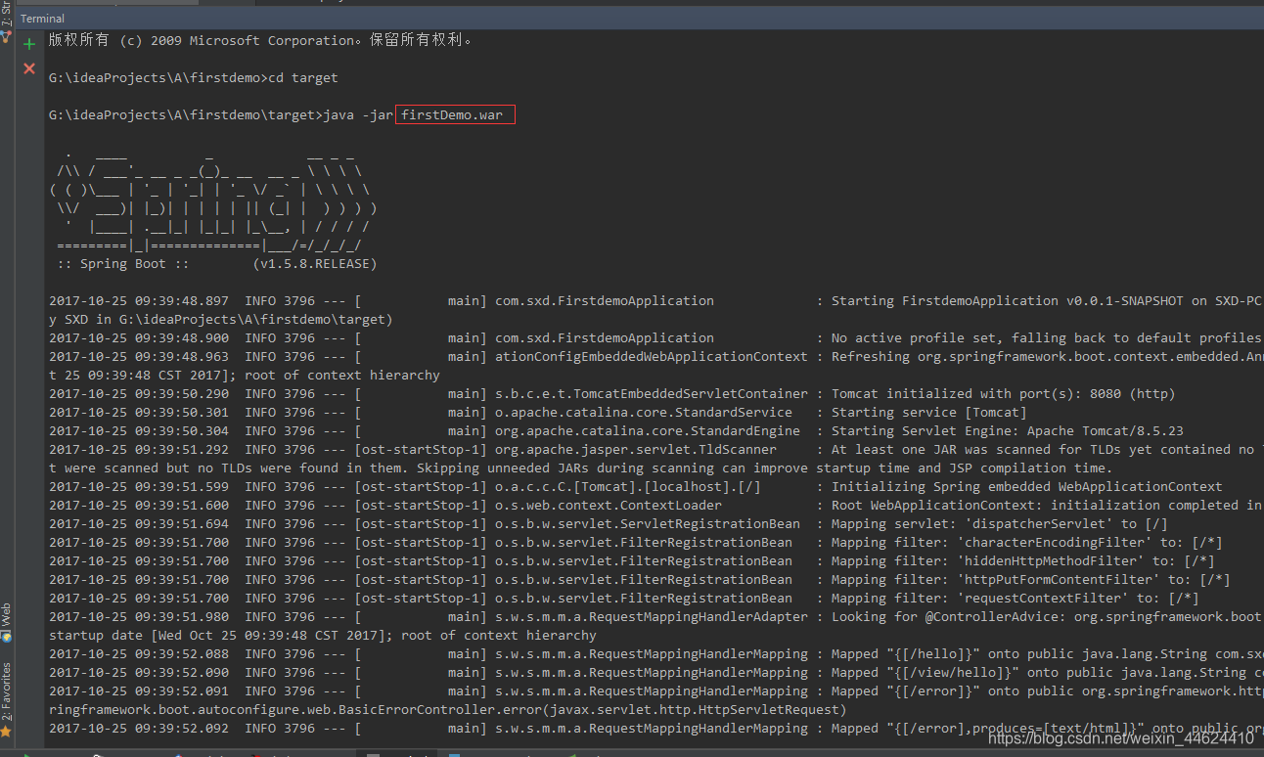Click the '(v1.5.8.RELEASE)' version text

315,264
